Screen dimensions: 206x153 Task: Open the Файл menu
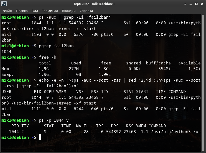click(x=7, y=11)
